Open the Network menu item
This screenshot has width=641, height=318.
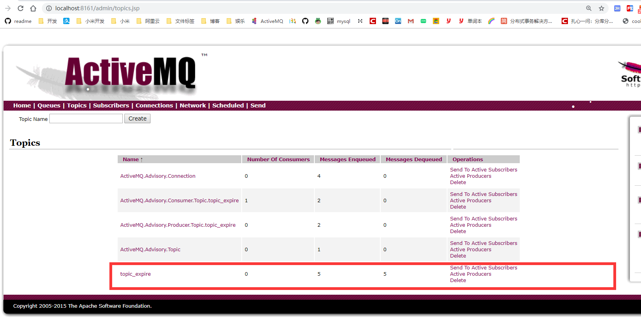tap(193, 105)
